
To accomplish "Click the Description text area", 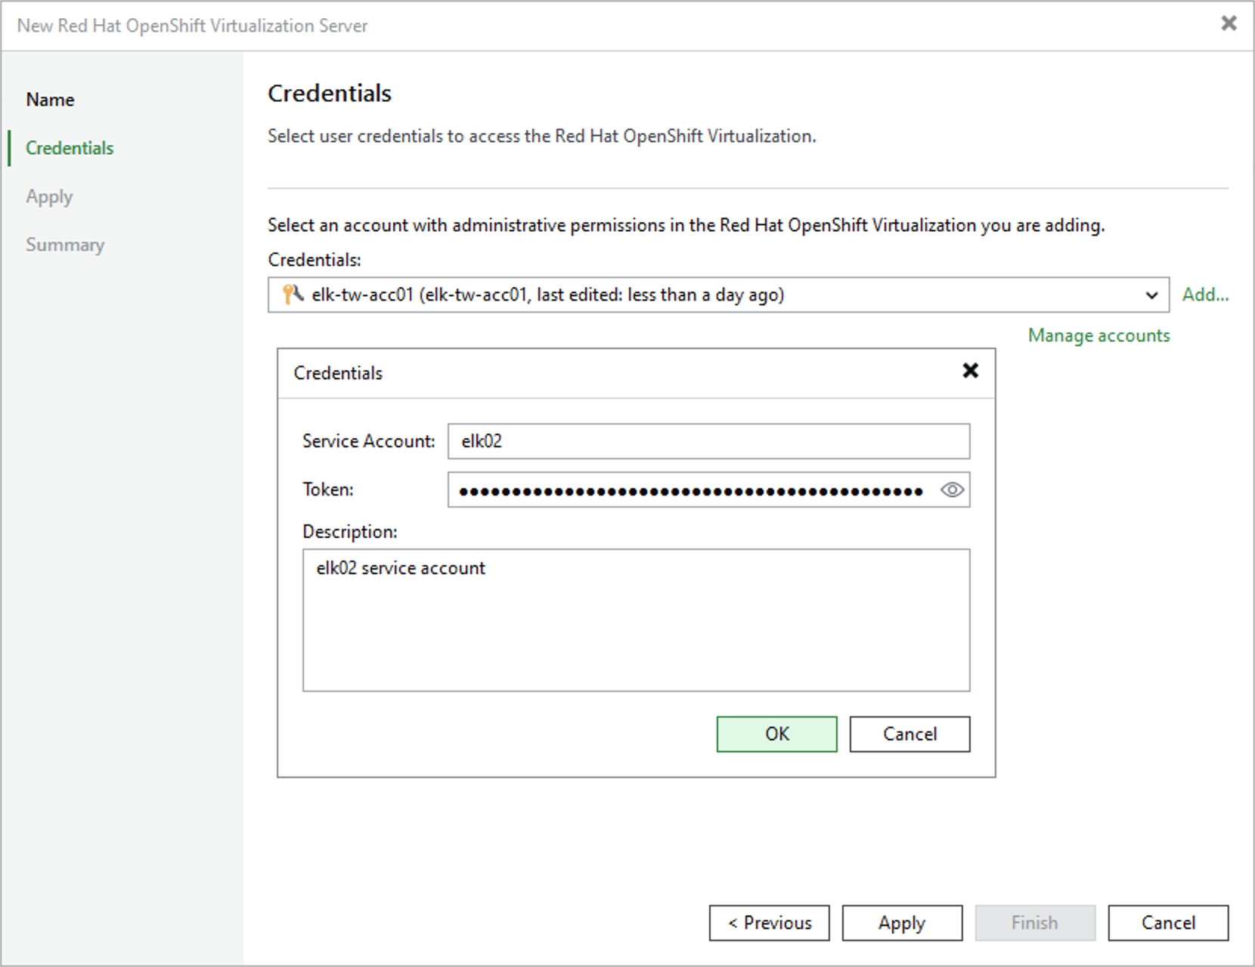I will (x=636, y=620).
